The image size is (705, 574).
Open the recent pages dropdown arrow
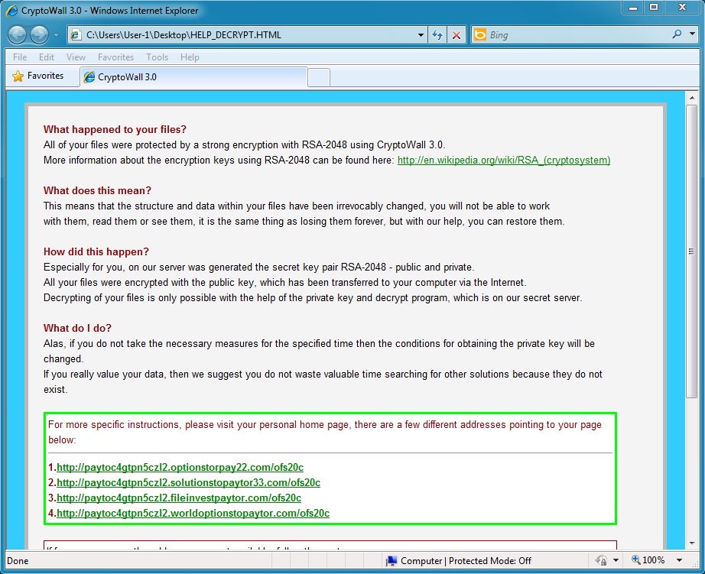pos(56,35)
